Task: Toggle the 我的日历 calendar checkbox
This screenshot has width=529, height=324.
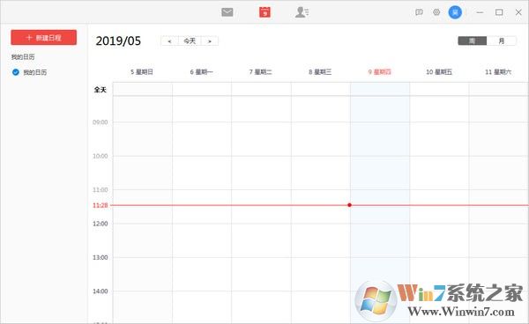Action: point(16,72)
